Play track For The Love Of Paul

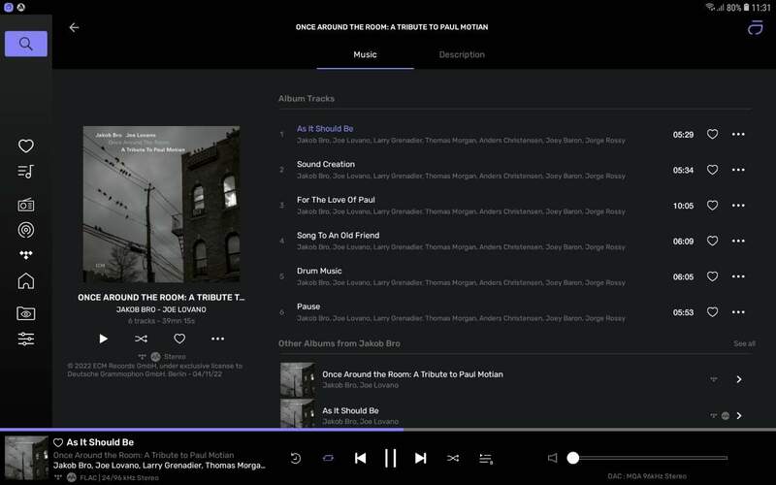coord(336,200)
